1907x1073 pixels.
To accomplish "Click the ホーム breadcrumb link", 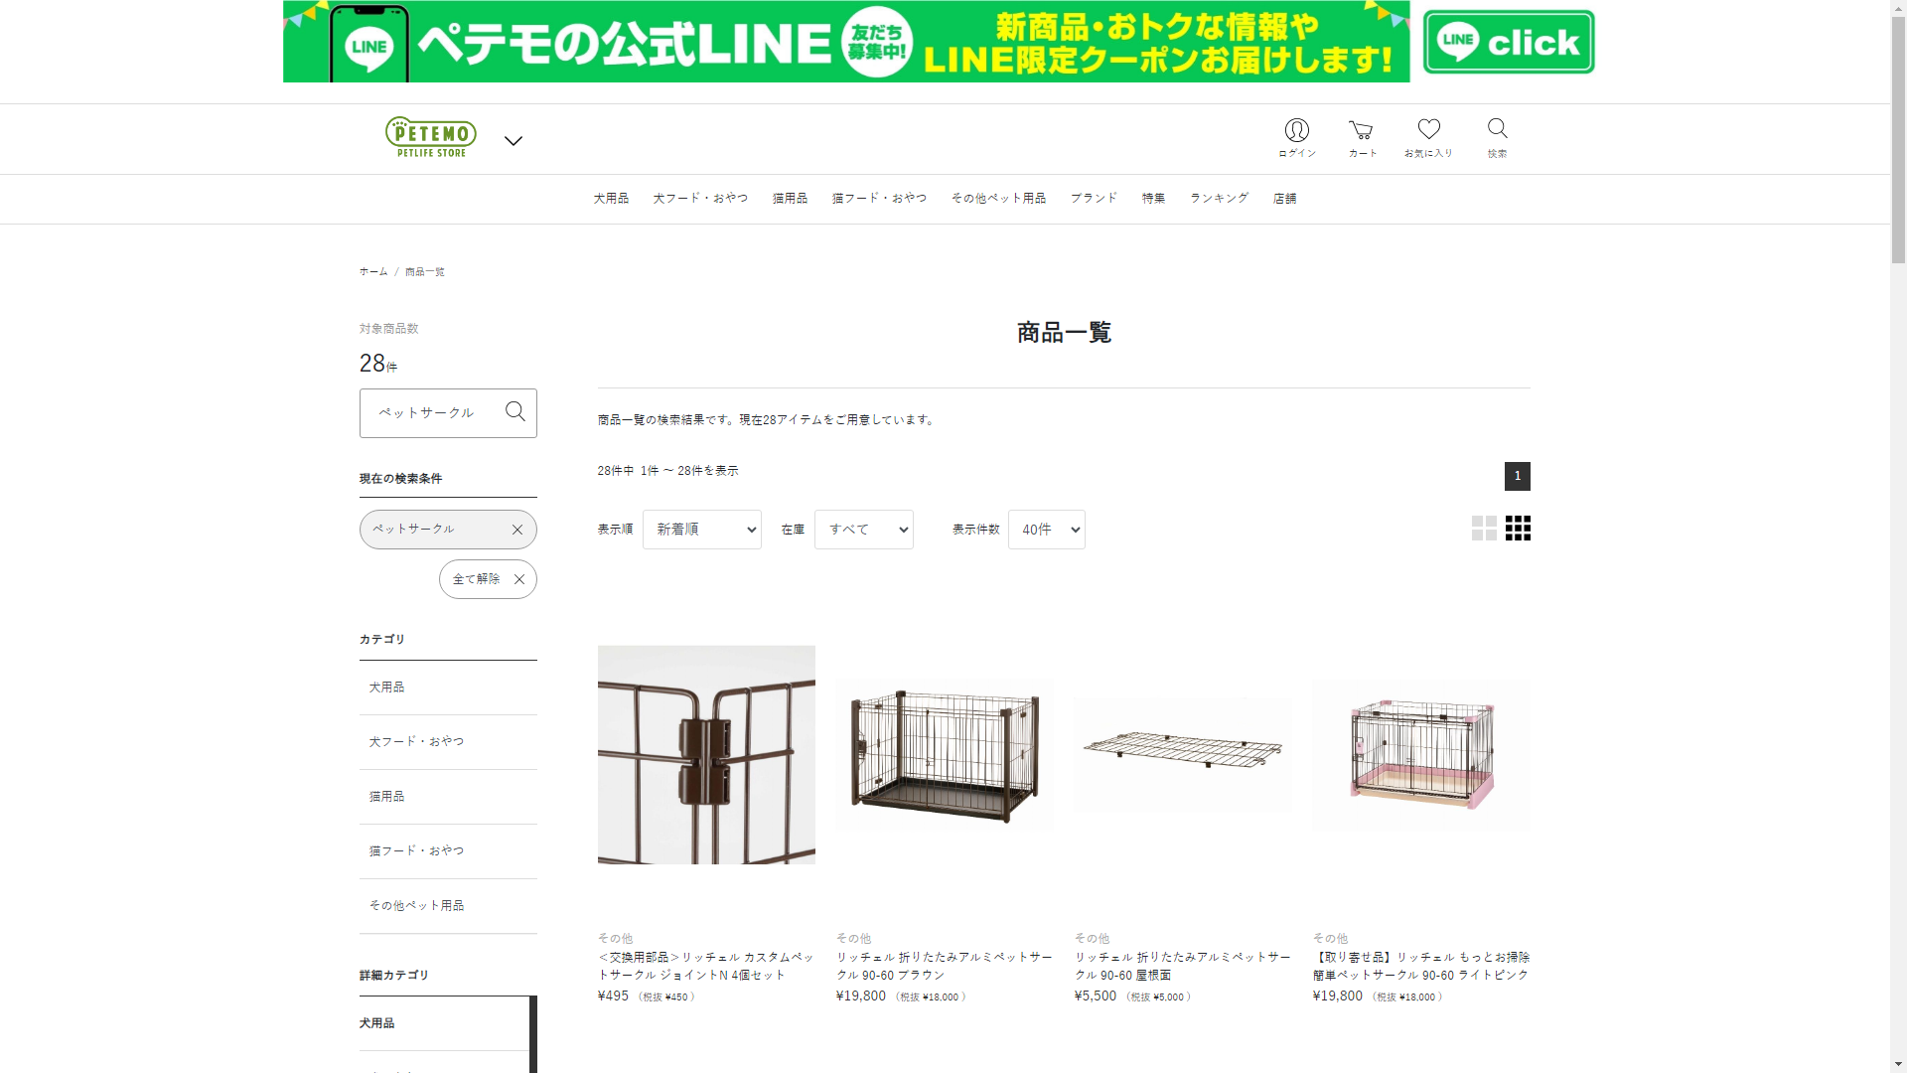I will [373, 272].
